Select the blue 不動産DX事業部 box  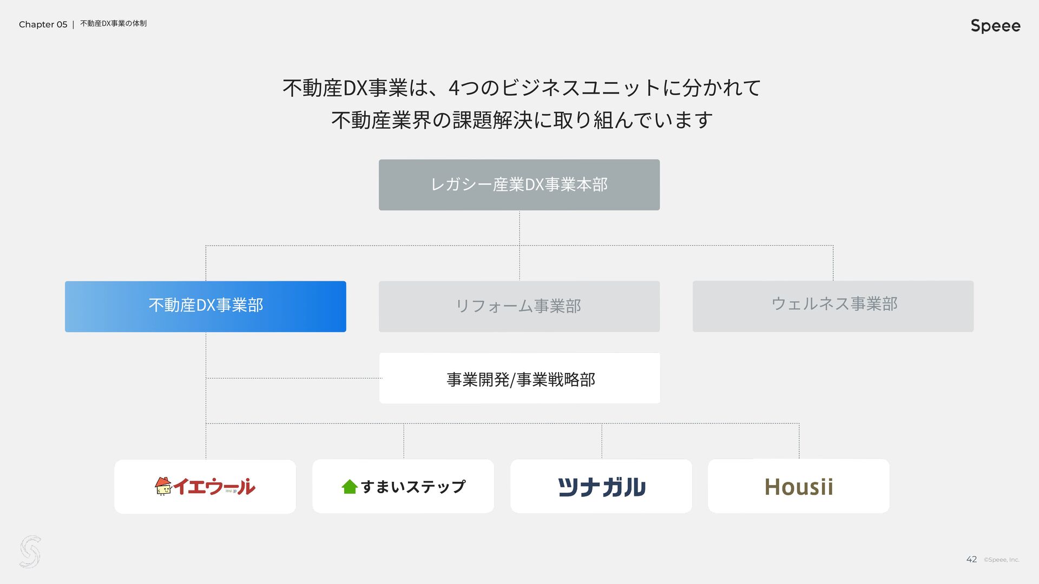[206, 306]
